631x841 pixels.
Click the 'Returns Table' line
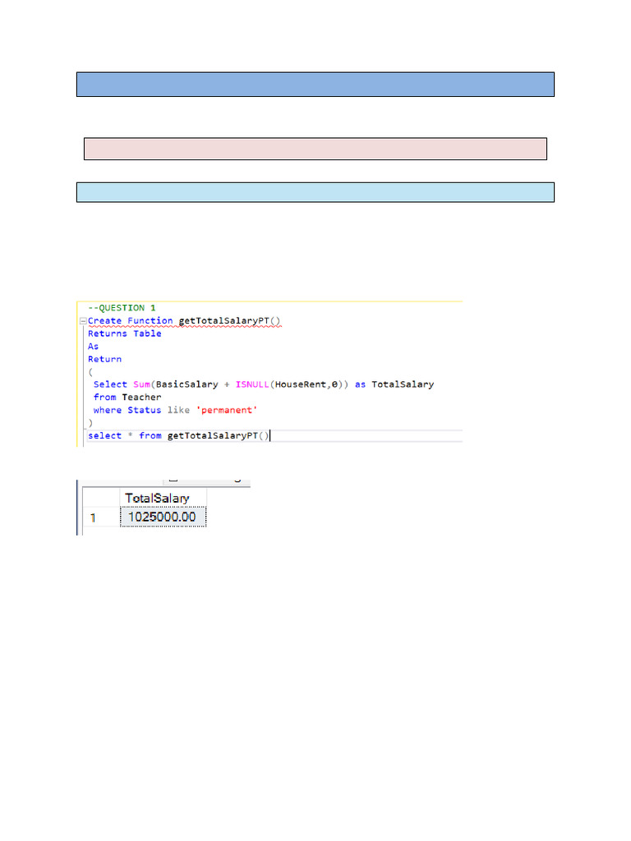click(x=125, y=333)
